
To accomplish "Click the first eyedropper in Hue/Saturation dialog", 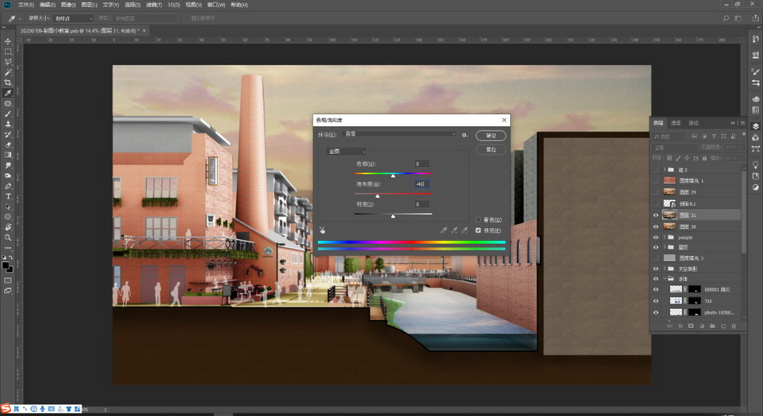I will point(443,230).
